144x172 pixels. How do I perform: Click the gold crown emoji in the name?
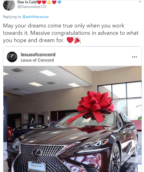point(49,2)
